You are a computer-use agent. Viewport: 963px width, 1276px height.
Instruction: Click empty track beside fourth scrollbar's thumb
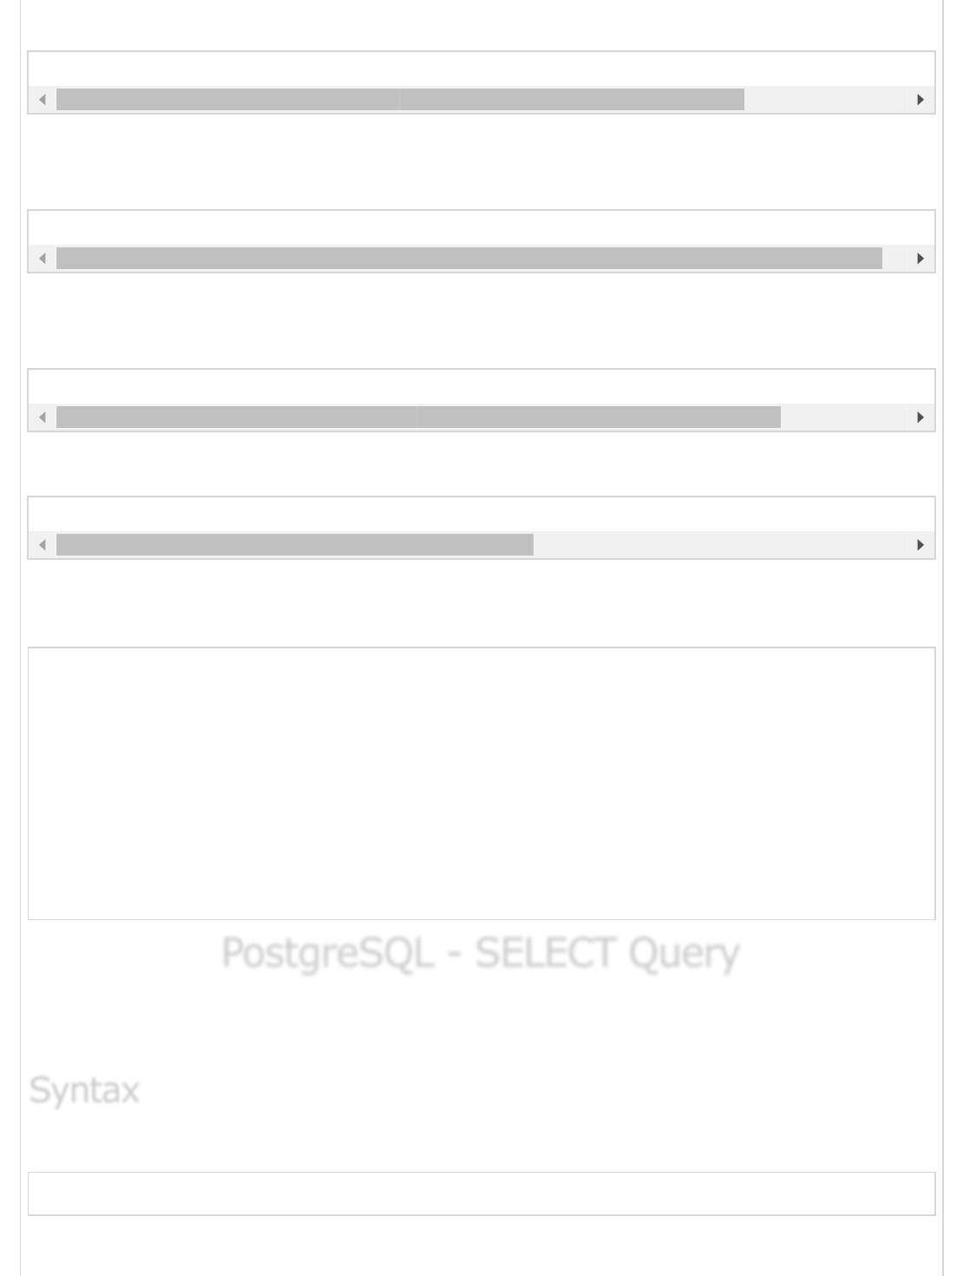click(x=720, y=545)
